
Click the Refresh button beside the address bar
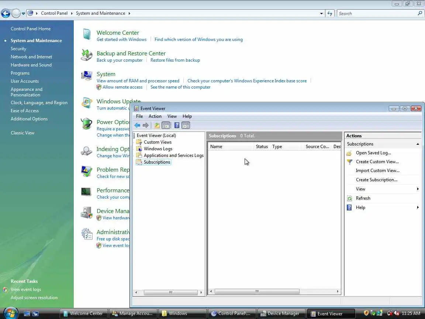point(330,13)
